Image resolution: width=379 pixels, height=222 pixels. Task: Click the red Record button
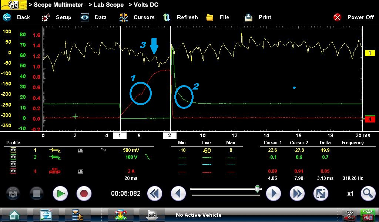[84, 194]
